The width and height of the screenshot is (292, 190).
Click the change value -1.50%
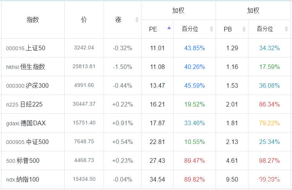(122, 67)
